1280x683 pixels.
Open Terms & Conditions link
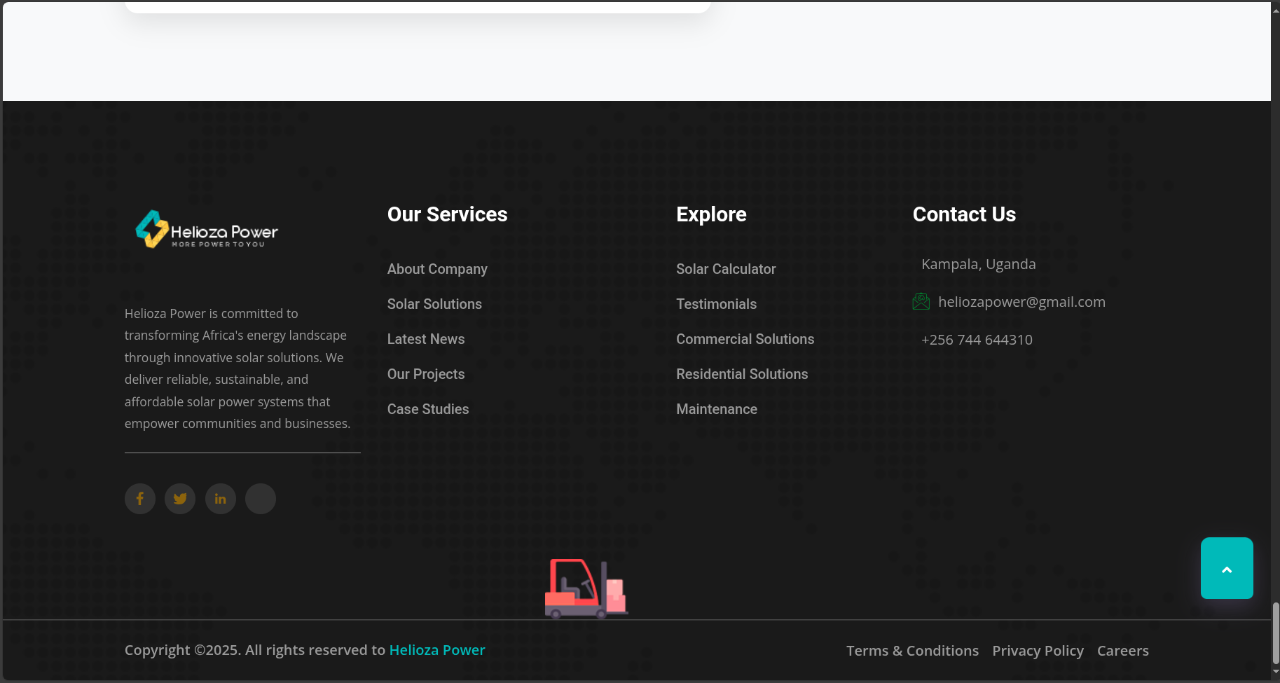tap(912, 651)
